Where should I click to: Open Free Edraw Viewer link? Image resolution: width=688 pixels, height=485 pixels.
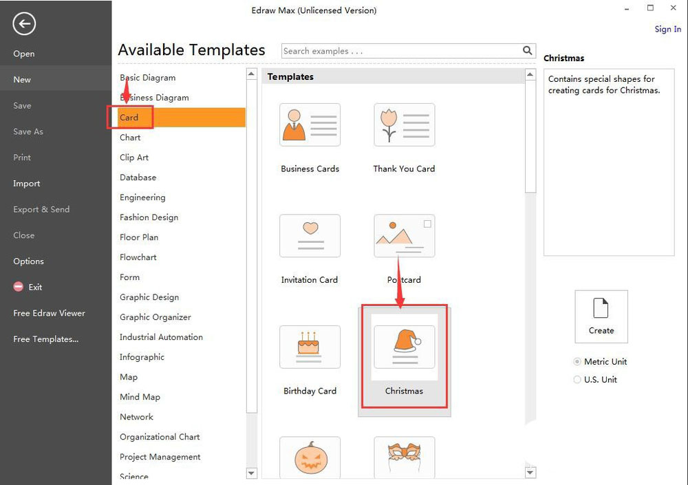49,313
